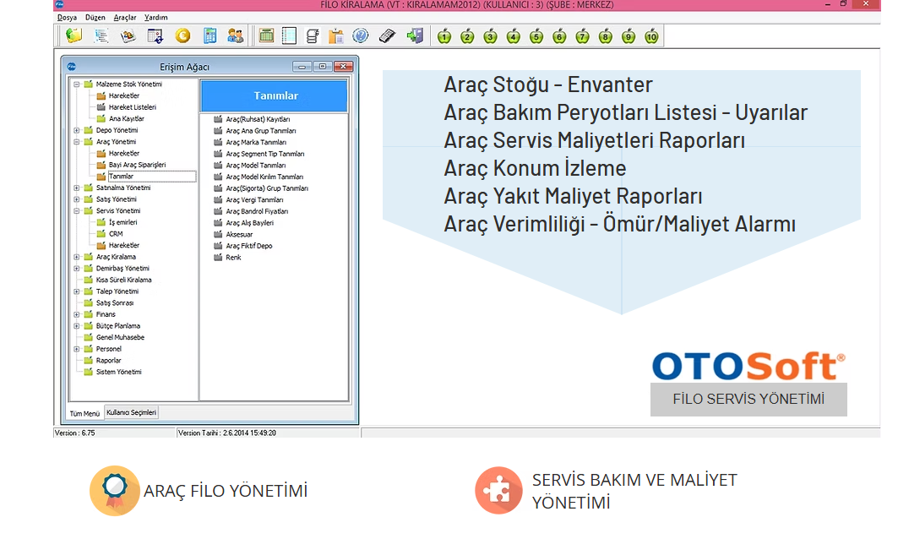Click the green shortcut button numbered 5
Screen dimensions: 898x539
tap(536, 36)
